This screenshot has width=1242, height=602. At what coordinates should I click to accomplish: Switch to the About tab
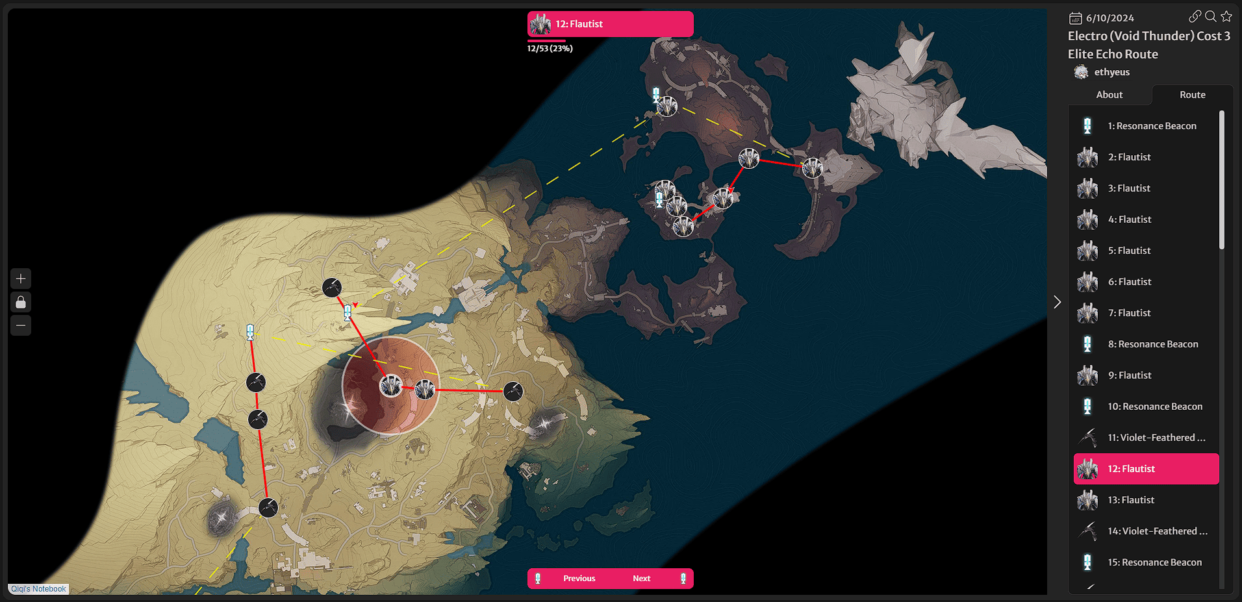[1109, 95]
